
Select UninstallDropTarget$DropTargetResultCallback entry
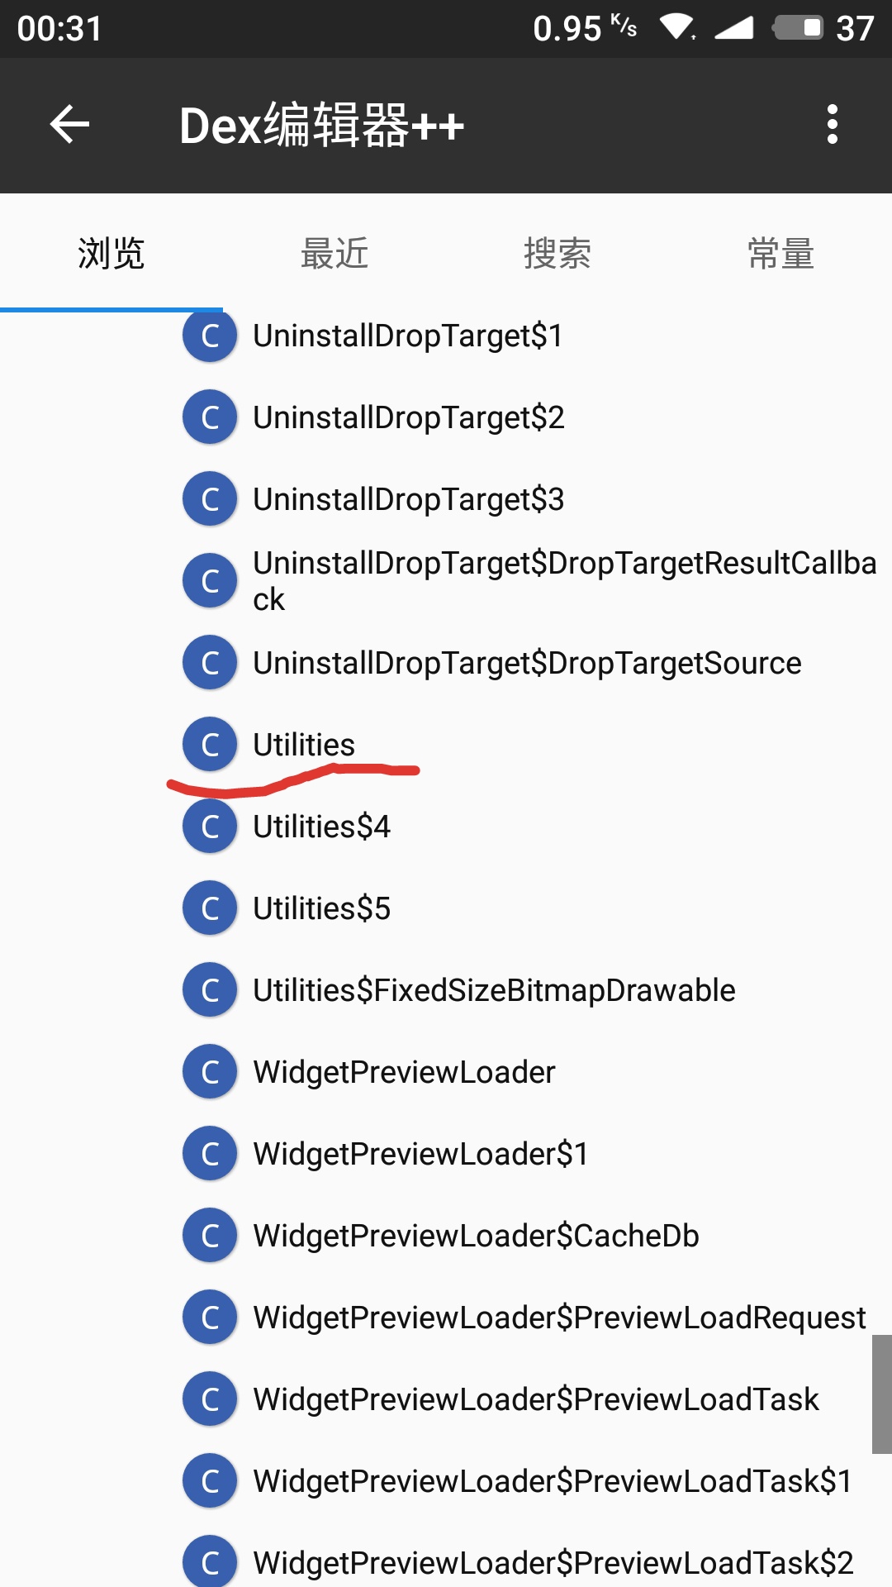pyautogui.click(x=564, y=580)
